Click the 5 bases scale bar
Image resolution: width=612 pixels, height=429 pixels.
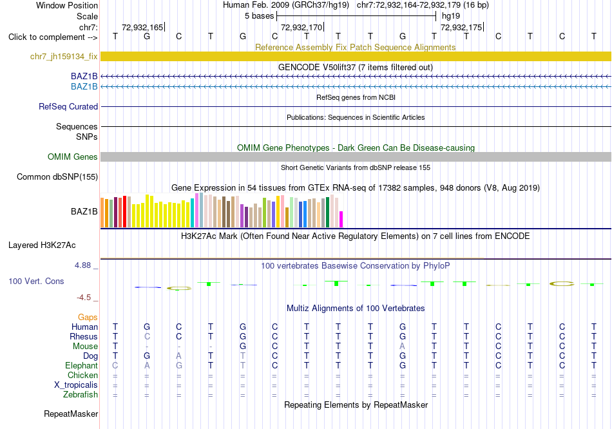click(356, 16)
